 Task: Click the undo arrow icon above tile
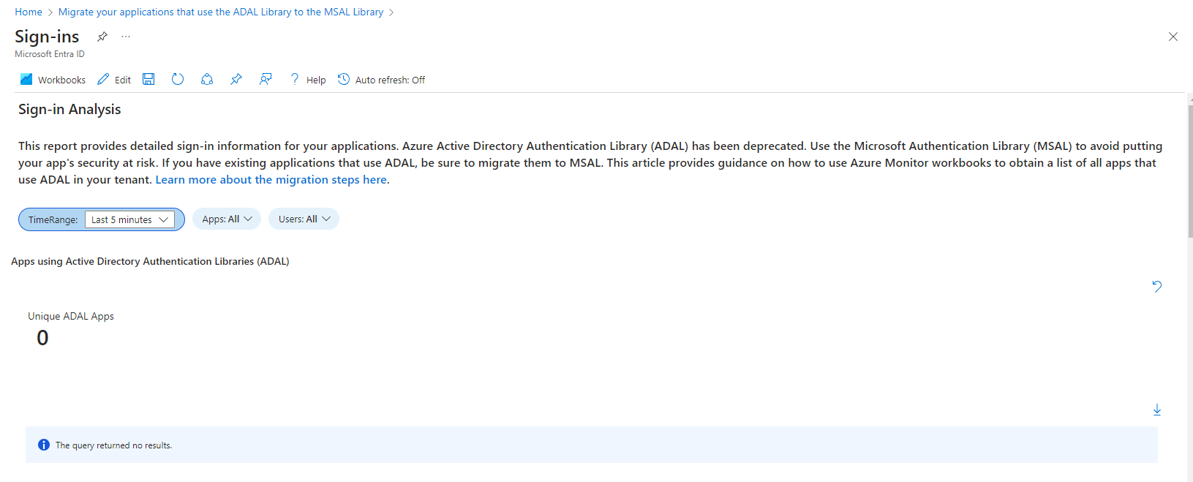pyautogui.click(x=1156, y=286)
